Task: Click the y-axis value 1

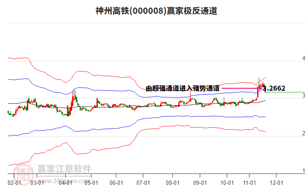Action: click(303, 171)
